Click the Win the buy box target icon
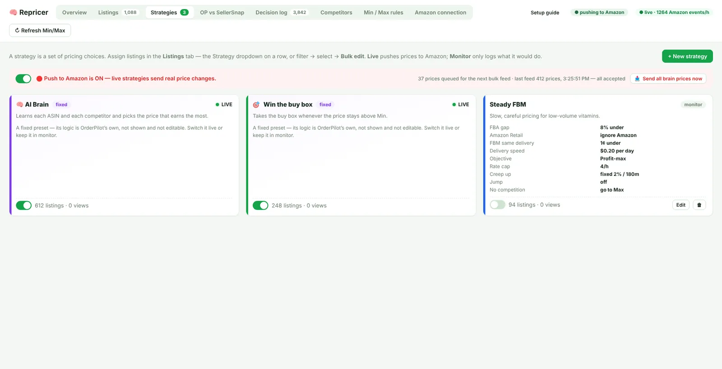The width and height of the screenshot is (722, 369). 256,105
